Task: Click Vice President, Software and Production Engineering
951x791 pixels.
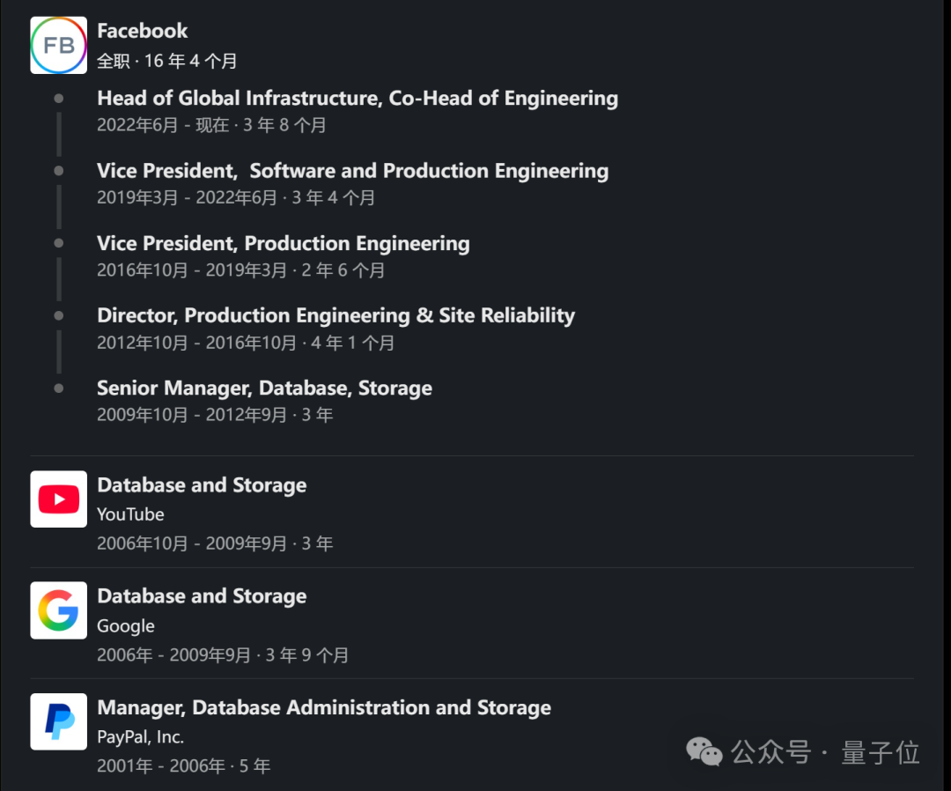Action: (352, 171)
